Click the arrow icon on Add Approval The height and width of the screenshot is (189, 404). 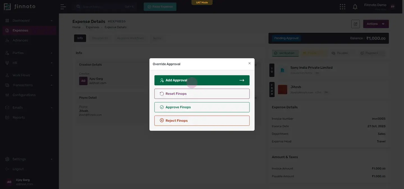(x=242, y=80)
